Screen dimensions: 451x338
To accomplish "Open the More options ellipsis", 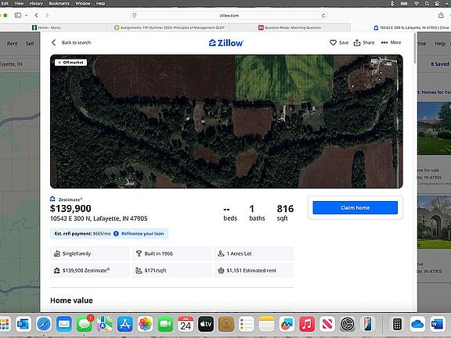I will pyautogui.click(x=384, y=42).
